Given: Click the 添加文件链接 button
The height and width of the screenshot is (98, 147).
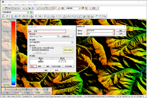Looking at the screenshot, I should tap(57, 66).
